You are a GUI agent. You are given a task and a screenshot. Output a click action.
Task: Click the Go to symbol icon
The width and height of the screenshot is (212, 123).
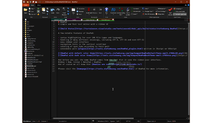128,10
